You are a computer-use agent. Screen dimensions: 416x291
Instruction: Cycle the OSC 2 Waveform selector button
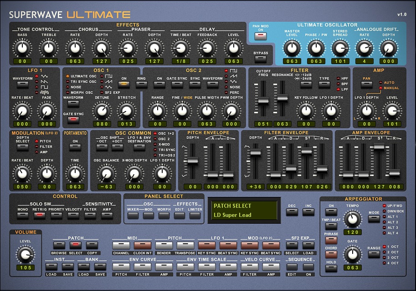[x=212, y=85]
